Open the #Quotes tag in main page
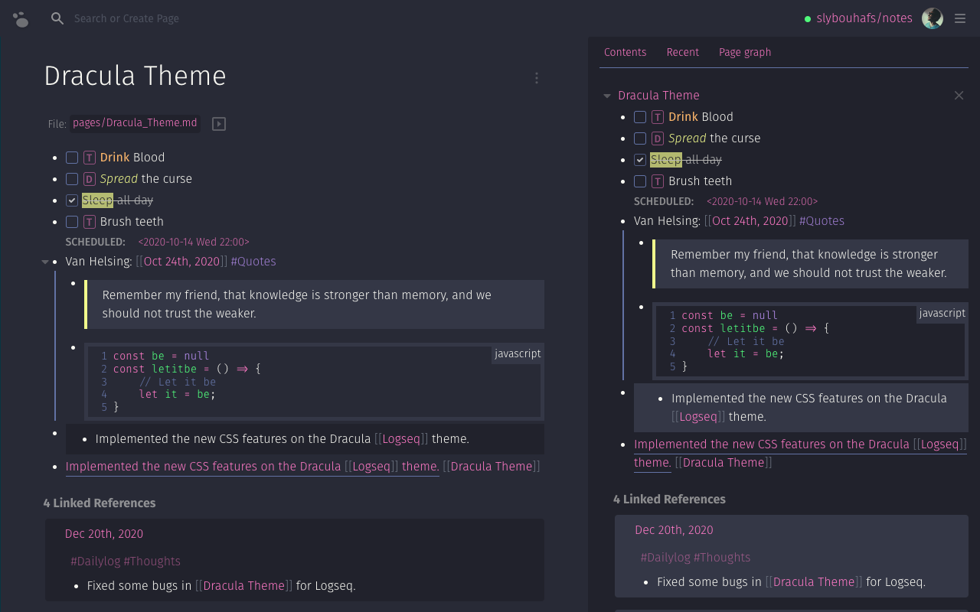 pyautogui.click(x=253, y=262)
